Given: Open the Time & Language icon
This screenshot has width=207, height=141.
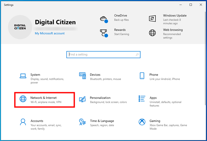Looking at the screenshot, I should 82,122.
